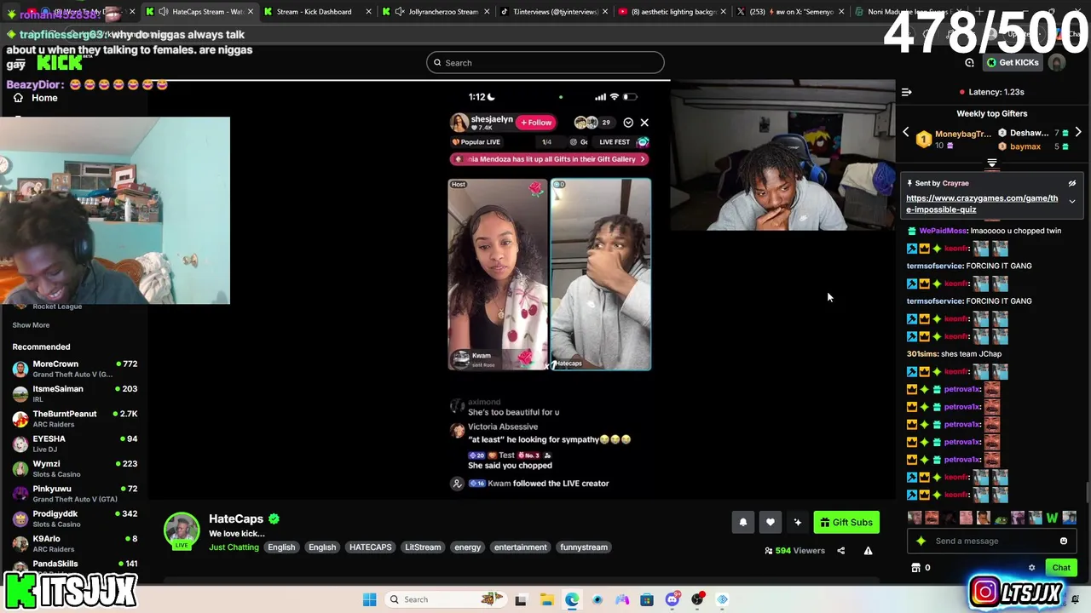Open the crazygames impossible quiz link
Viewport: 1091px width, 613px height.
tap(982, 203)
